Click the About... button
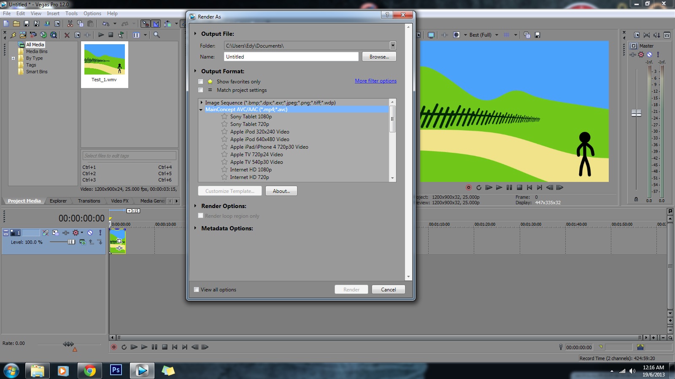 pyautogui.click(x=281, y=191)
